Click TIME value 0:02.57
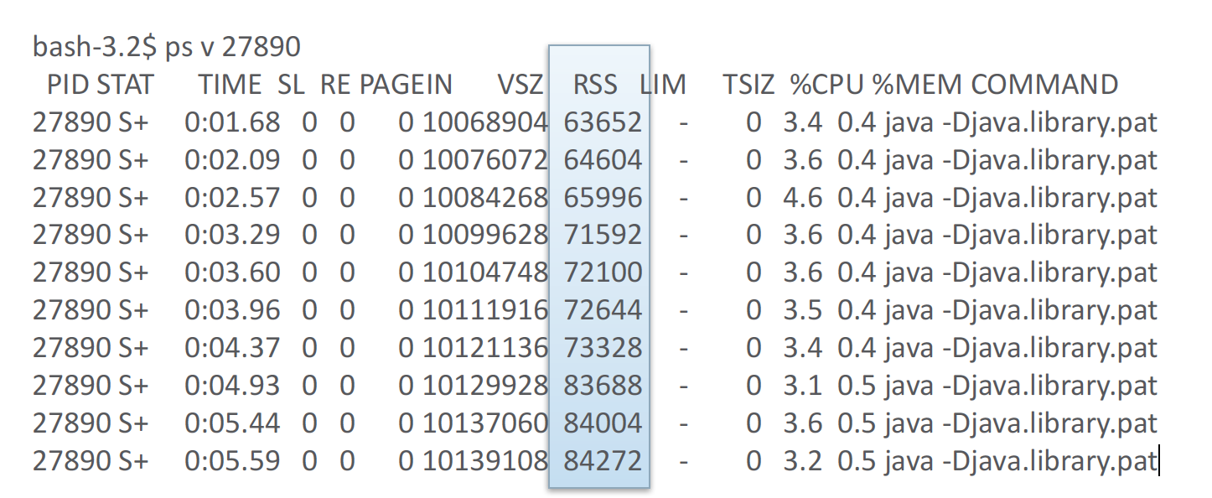Viewport: 1212px width, 498px height. coord(232,198)
